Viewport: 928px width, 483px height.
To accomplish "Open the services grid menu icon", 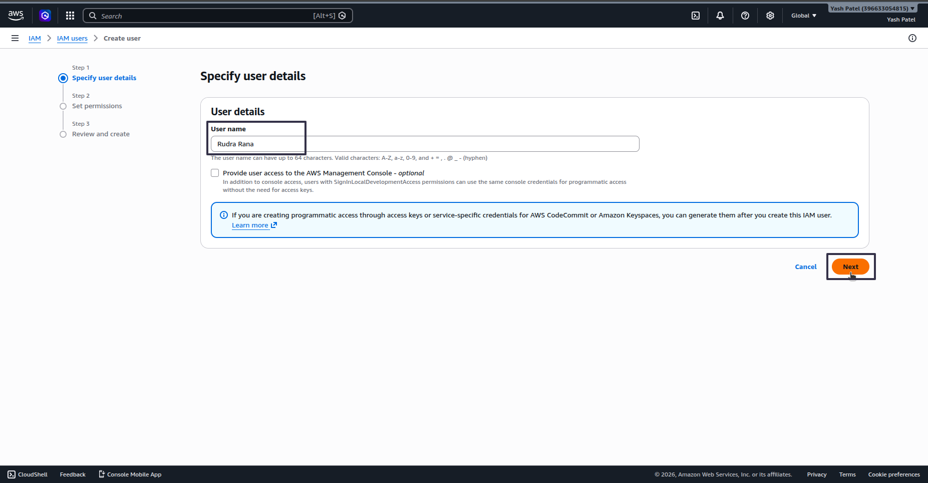I will (x=70, y=16).
